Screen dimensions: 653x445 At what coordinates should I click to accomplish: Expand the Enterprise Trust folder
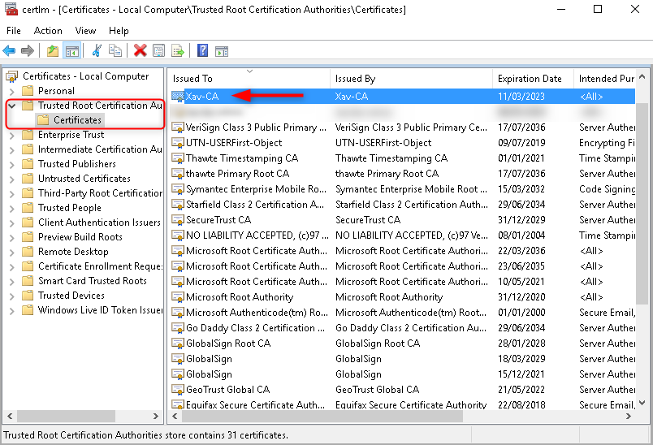click(11, 135)
